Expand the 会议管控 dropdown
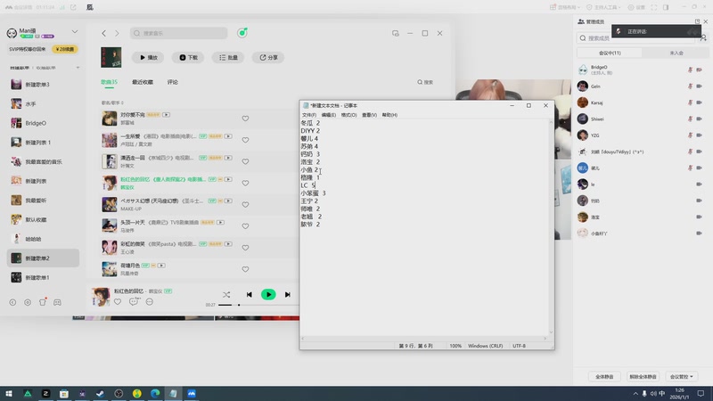The height and width of the screenshot is (401, 713). [682, 376]
